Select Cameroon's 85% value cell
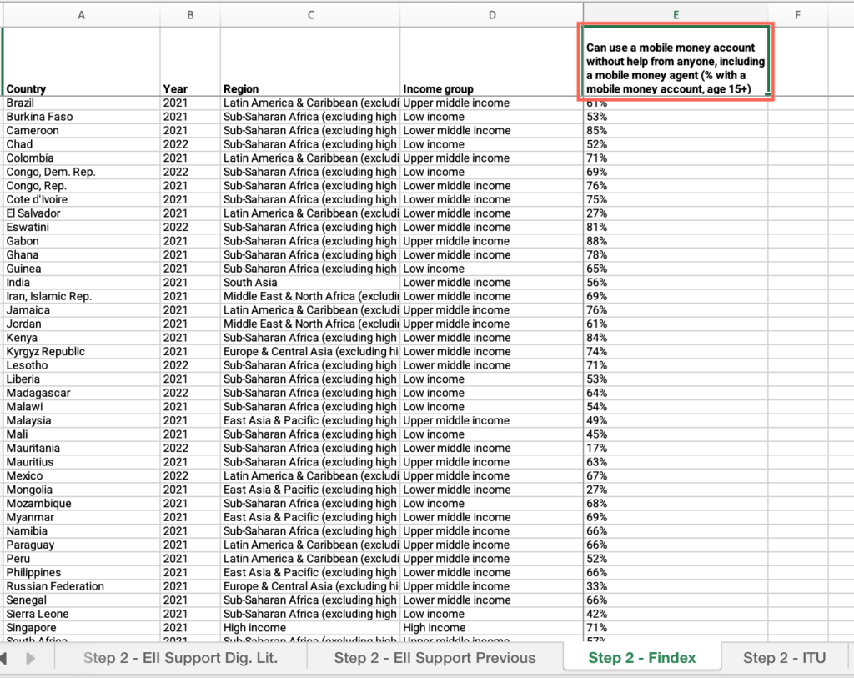Viewport: 854px width, 678px height. pos(676,131)
